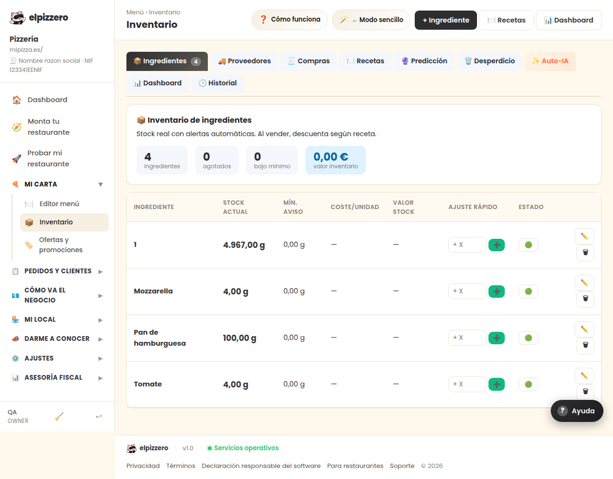Click the broom icon near QA owner
Image resolution: width=613 pixels, height=479 pixels.
point(59,416)
